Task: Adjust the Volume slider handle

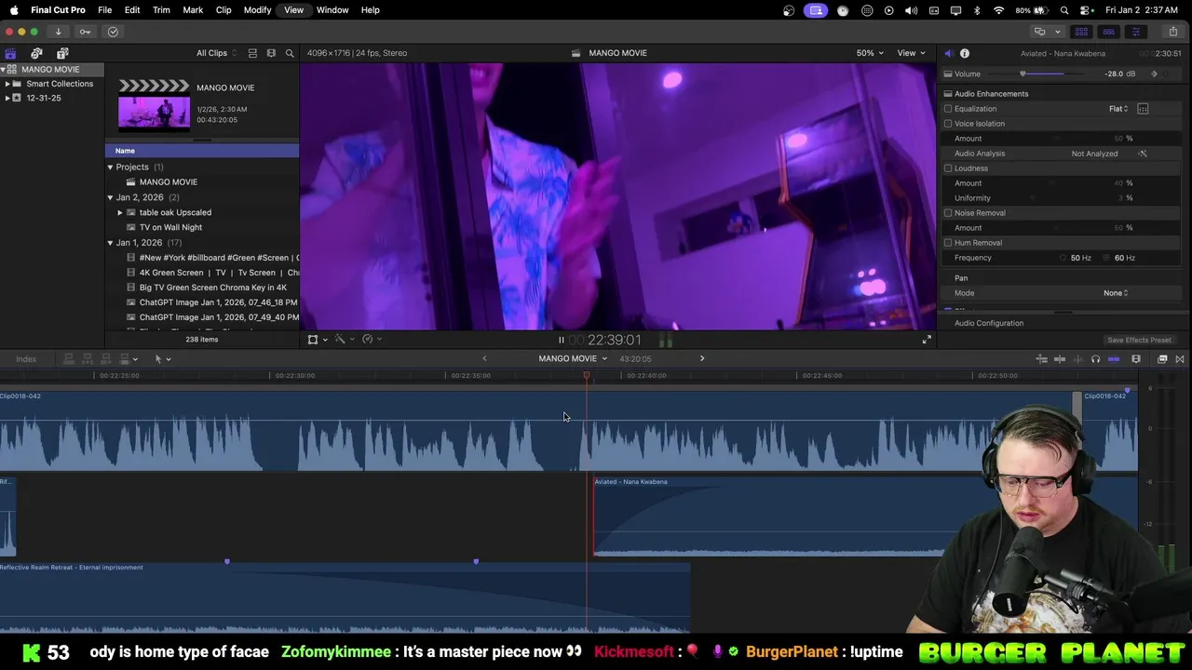Action: click(1023, 74)
